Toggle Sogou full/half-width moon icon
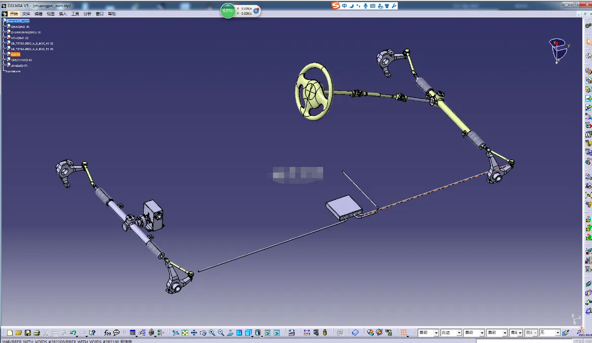This screenshot has width=592, height=343. click(351, 6)
